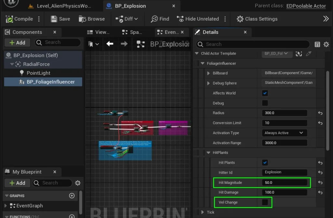Open the EDPoolable Actor parent class link
This screenshot has width=333, height=218.
coord(306,6)
